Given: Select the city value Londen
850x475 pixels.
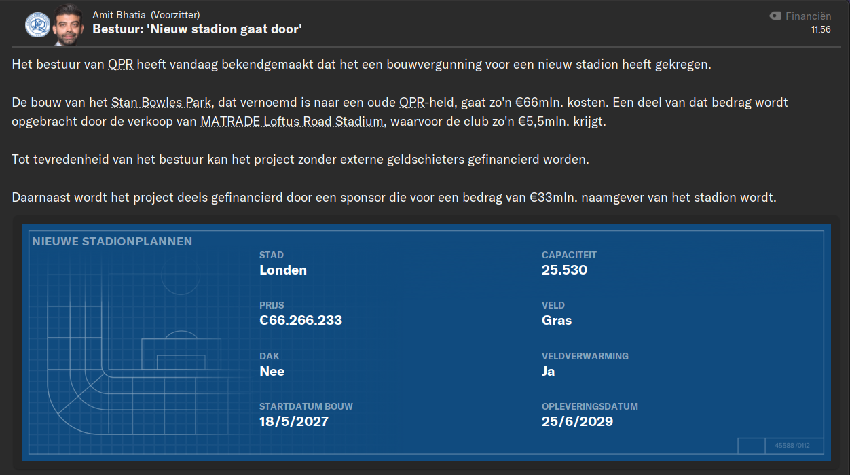Looking at the screenshot, I should tap(283, 270).
